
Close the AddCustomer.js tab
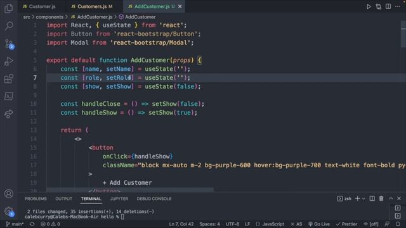tap(180, 6)
